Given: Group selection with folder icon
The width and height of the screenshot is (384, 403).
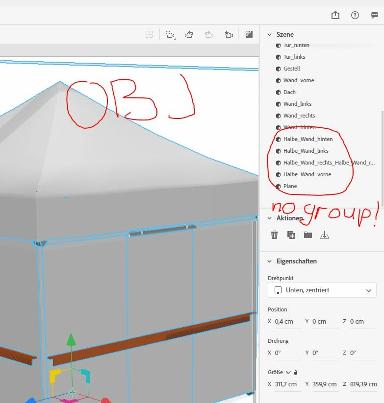Looking at the screenshot, I should click(x=308, y=235).
